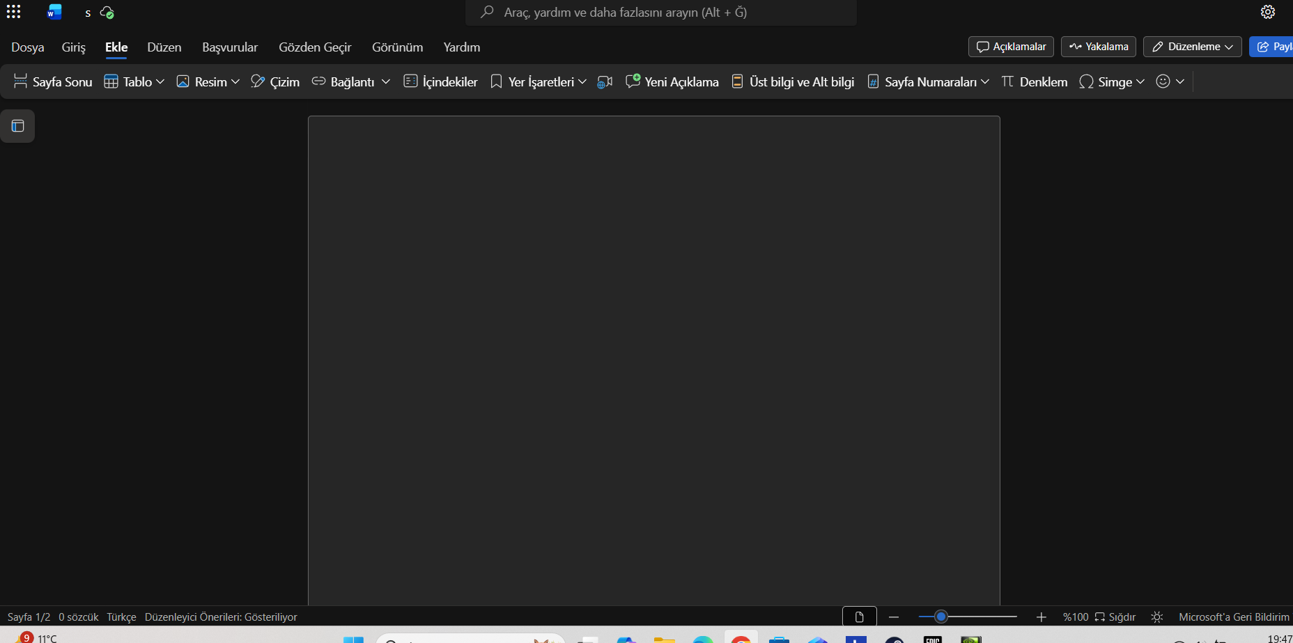Image resolution: width=1293 pixels, height=643 pixels.
Task: Insert a link with Bağlantı
Action: (x=343, y=82)
